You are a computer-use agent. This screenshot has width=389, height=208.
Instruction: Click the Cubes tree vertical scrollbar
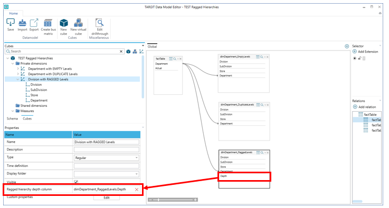click(x=143, y=77)
